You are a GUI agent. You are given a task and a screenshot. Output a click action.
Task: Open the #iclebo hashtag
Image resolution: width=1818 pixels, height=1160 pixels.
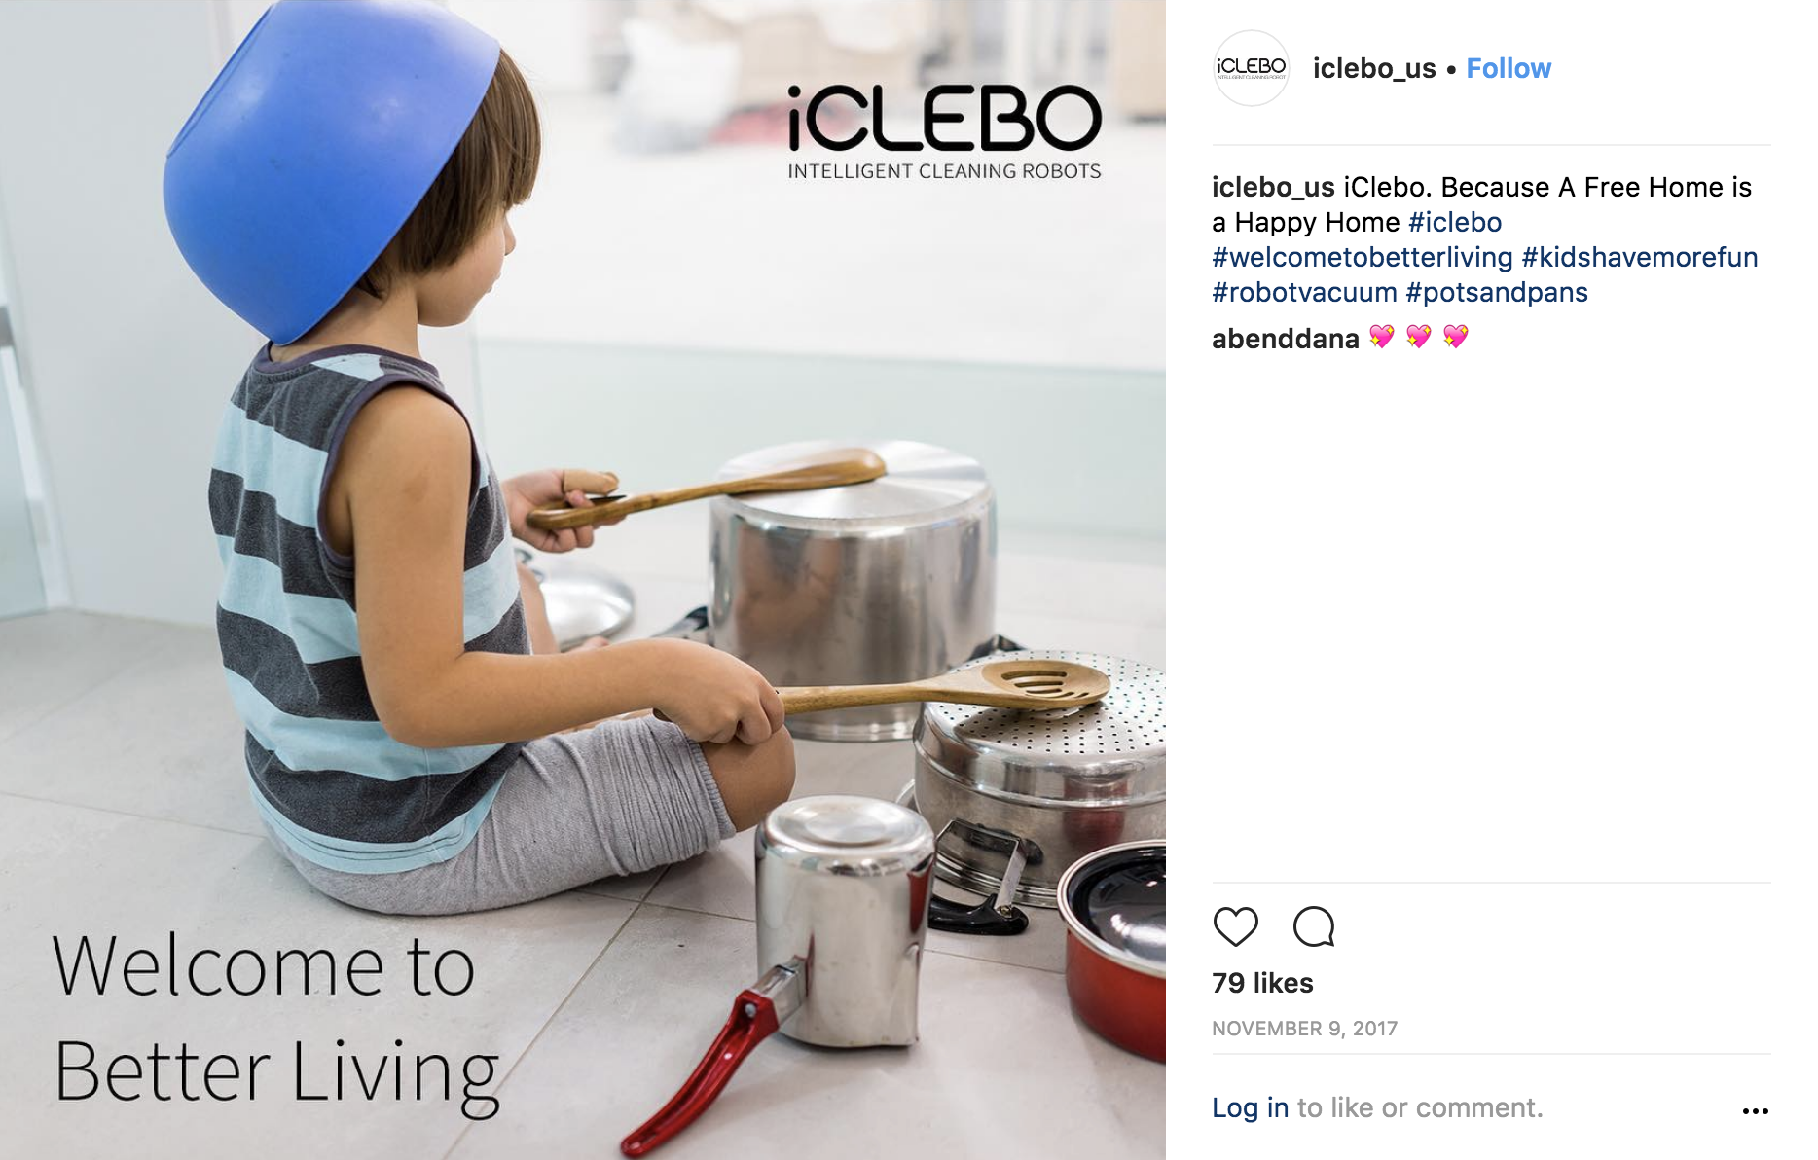coord(1454,222)
